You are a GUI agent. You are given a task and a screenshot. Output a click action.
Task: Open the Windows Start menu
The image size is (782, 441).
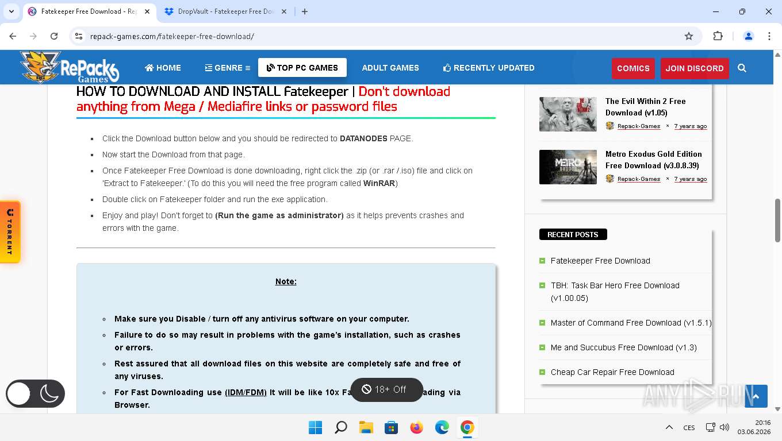coord(315,427)
